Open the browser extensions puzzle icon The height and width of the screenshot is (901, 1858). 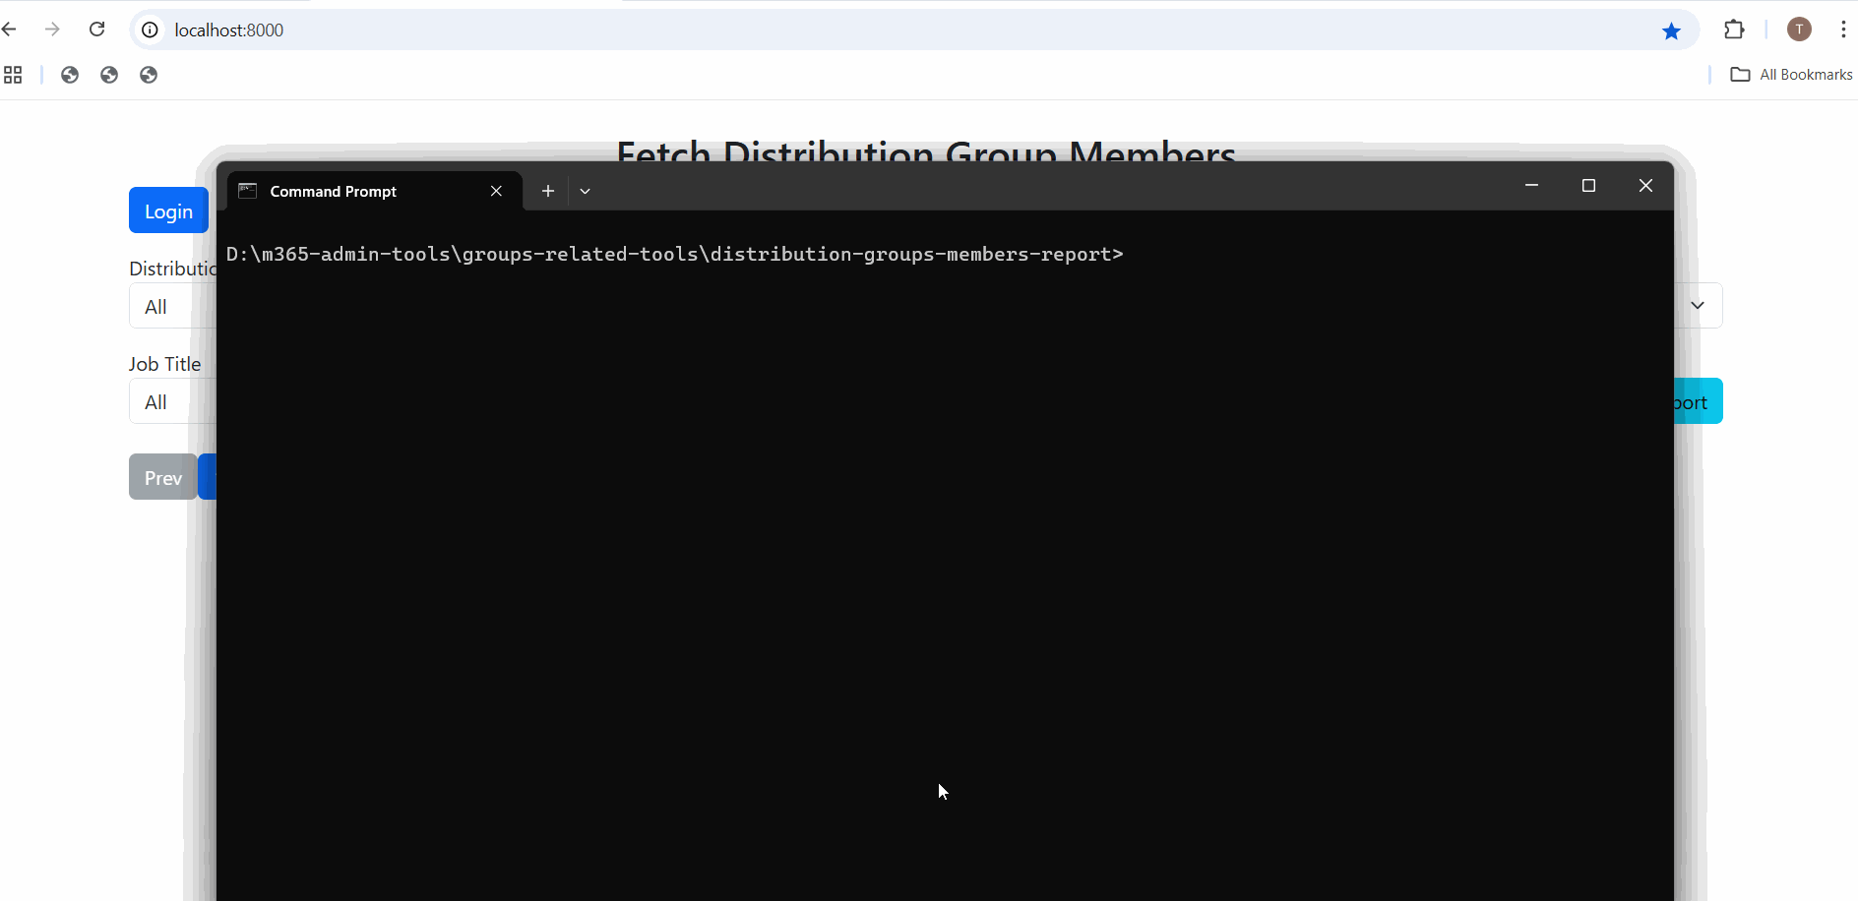click(1734, 30)
